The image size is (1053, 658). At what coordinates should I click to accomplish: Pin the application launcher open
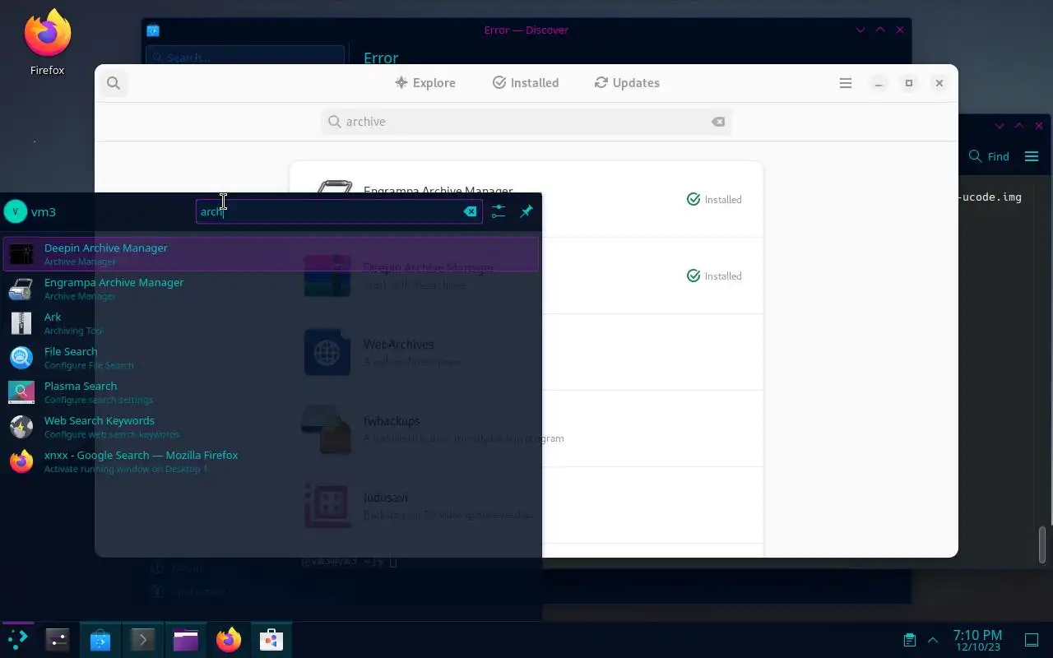click(526, 211)
